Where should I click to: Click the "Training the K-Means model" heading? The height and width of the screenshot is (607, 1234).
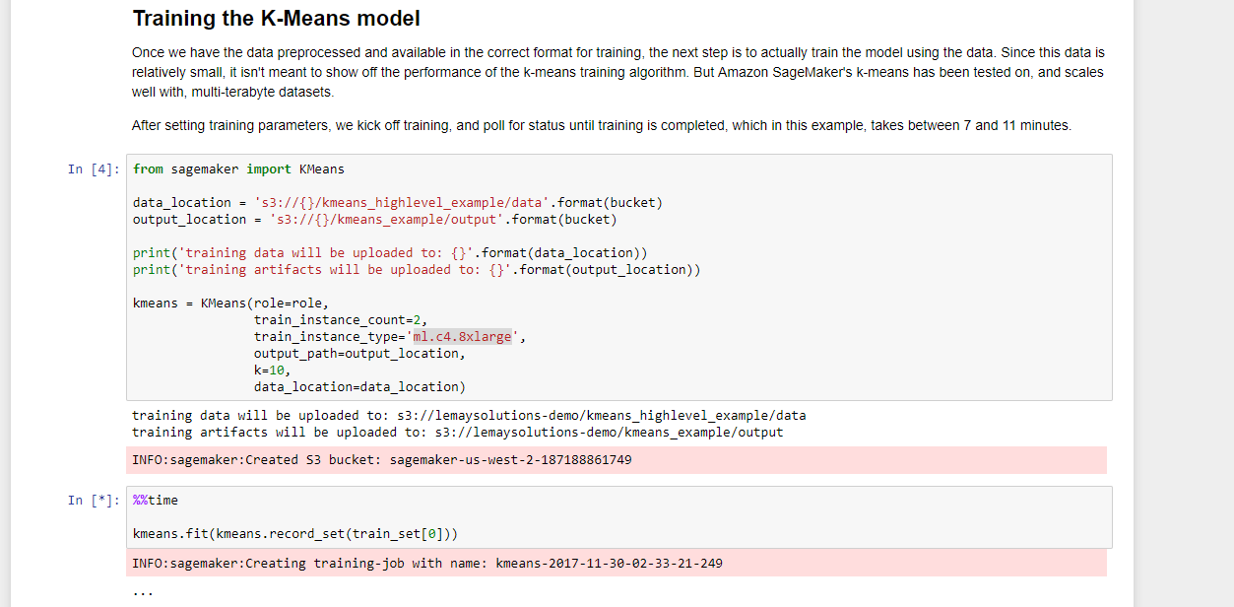pos(276,19)
